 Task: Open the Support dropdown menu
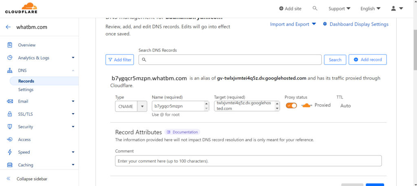tap(339, 9)
